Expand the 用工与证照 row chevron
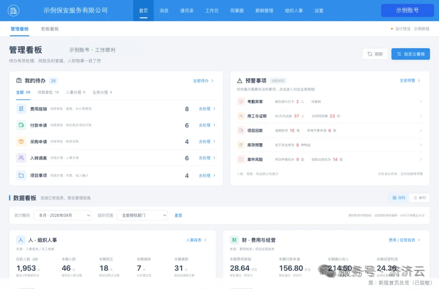Viewport: 439px width, 289px height. click(x=421, y=116)
